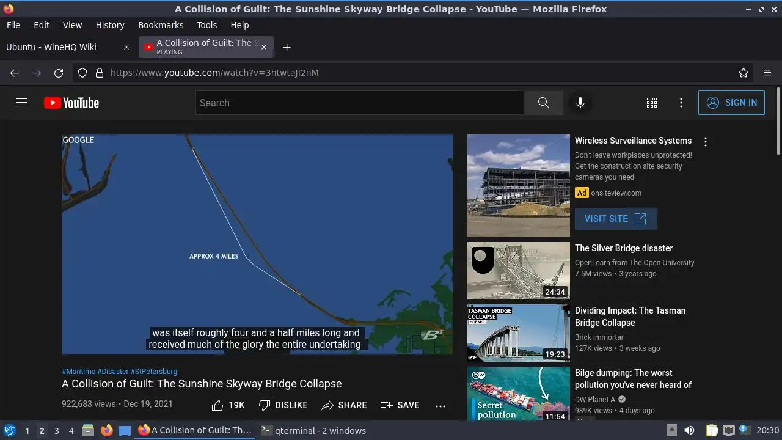Open the Firefox application menu

click(x=767, y=73)
